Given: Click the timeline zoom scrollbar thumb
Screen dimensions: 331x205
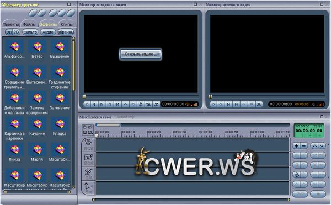Looking at the screenshot, I should point(108,125).
